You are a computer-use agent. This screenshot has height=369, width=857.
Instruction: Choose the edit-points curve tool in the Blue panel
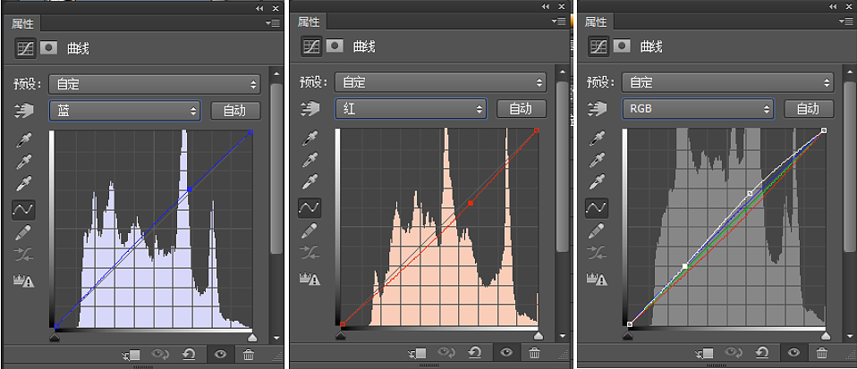point(23,209)
